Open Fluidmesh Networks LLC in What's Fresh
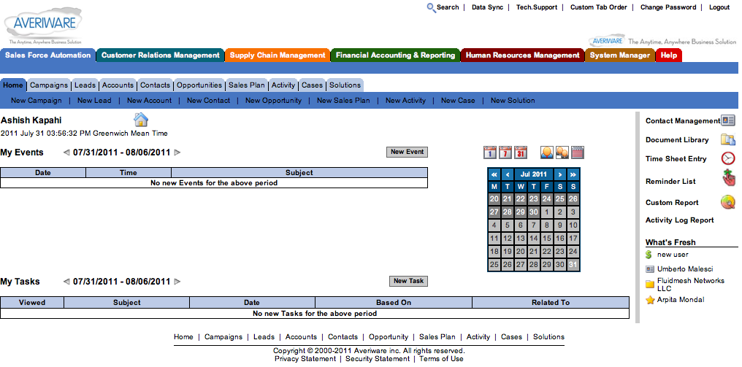742x367 pixels. (690, 285)
